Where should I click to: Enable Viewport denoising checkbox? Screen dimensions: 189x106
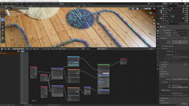pyautogui.click(x=172, y=55)
